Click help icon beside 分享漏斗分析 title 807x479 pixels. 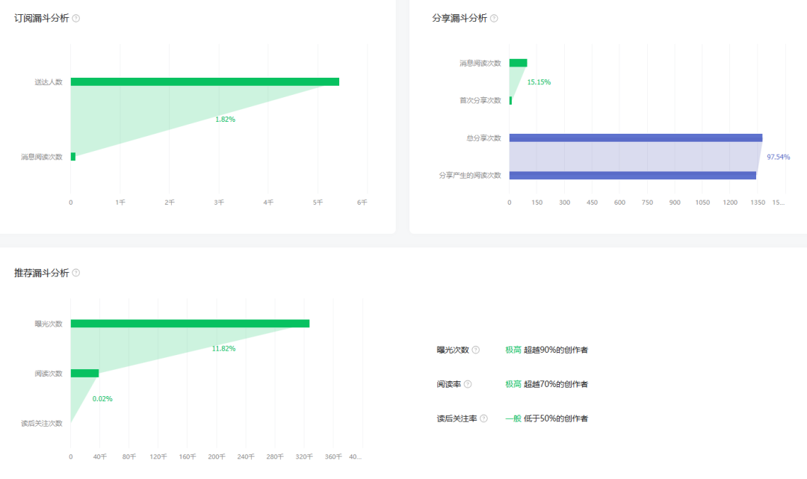coord(494,19)
